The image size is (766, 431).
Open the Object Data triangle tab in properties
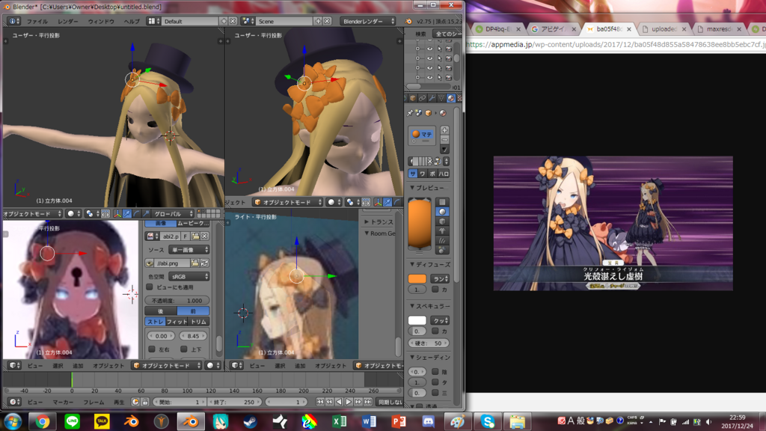point(441,98)
